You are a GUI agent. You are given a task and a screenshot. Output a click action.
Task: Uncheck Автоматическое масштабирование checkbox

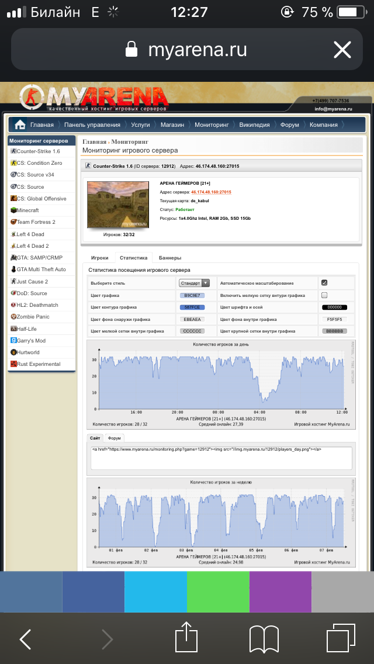point(324,283)
